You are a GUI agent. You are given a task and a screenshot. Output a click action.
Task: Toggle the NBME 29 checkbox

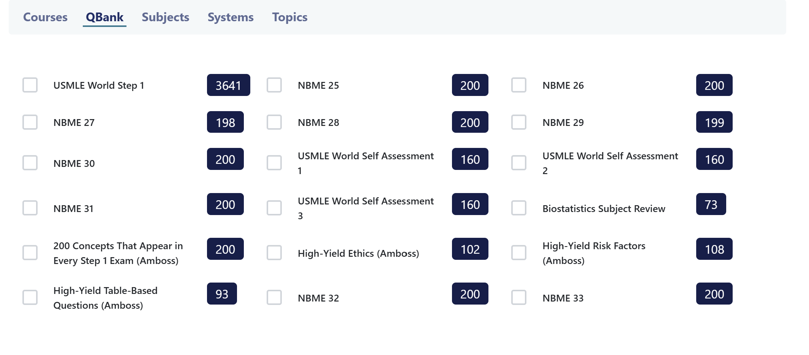(519, 123)
